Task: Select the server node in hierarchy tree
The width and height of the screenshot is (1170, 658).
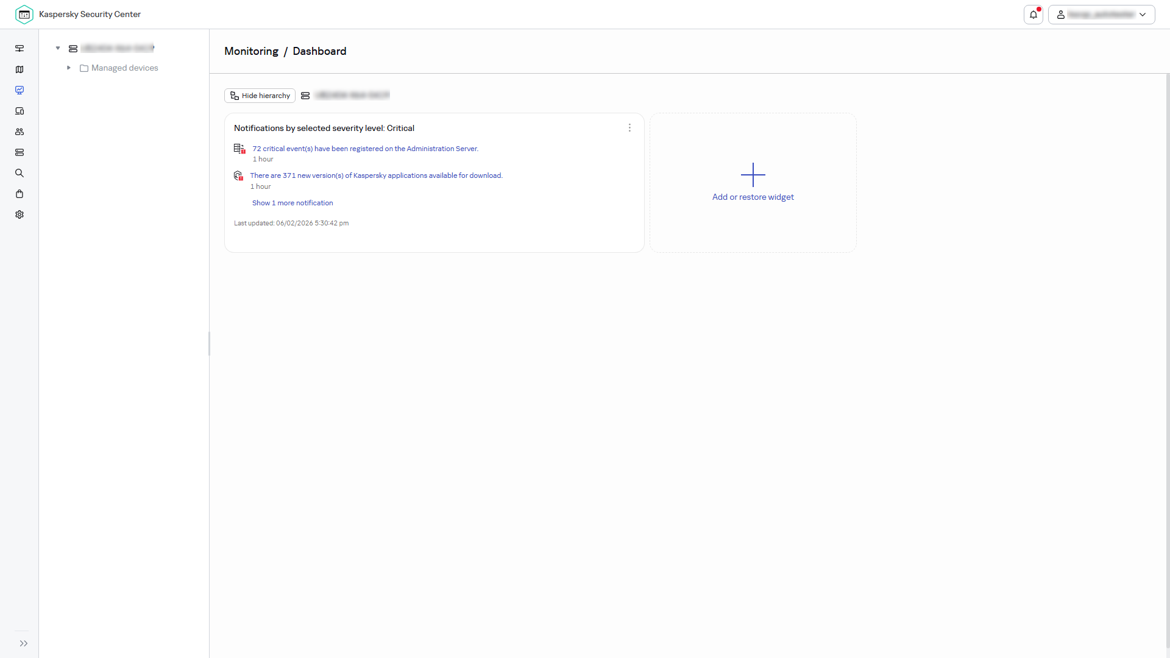Action: (112, 48)
